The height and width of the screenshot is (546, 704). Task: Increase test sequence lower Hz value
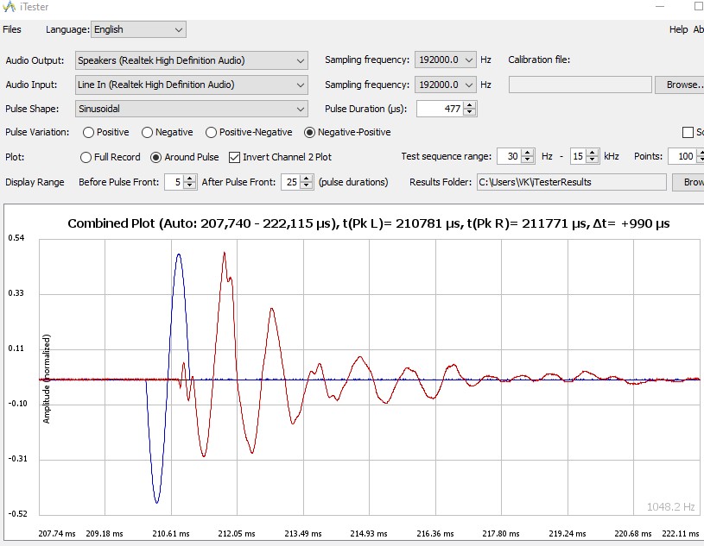point(528,153)
